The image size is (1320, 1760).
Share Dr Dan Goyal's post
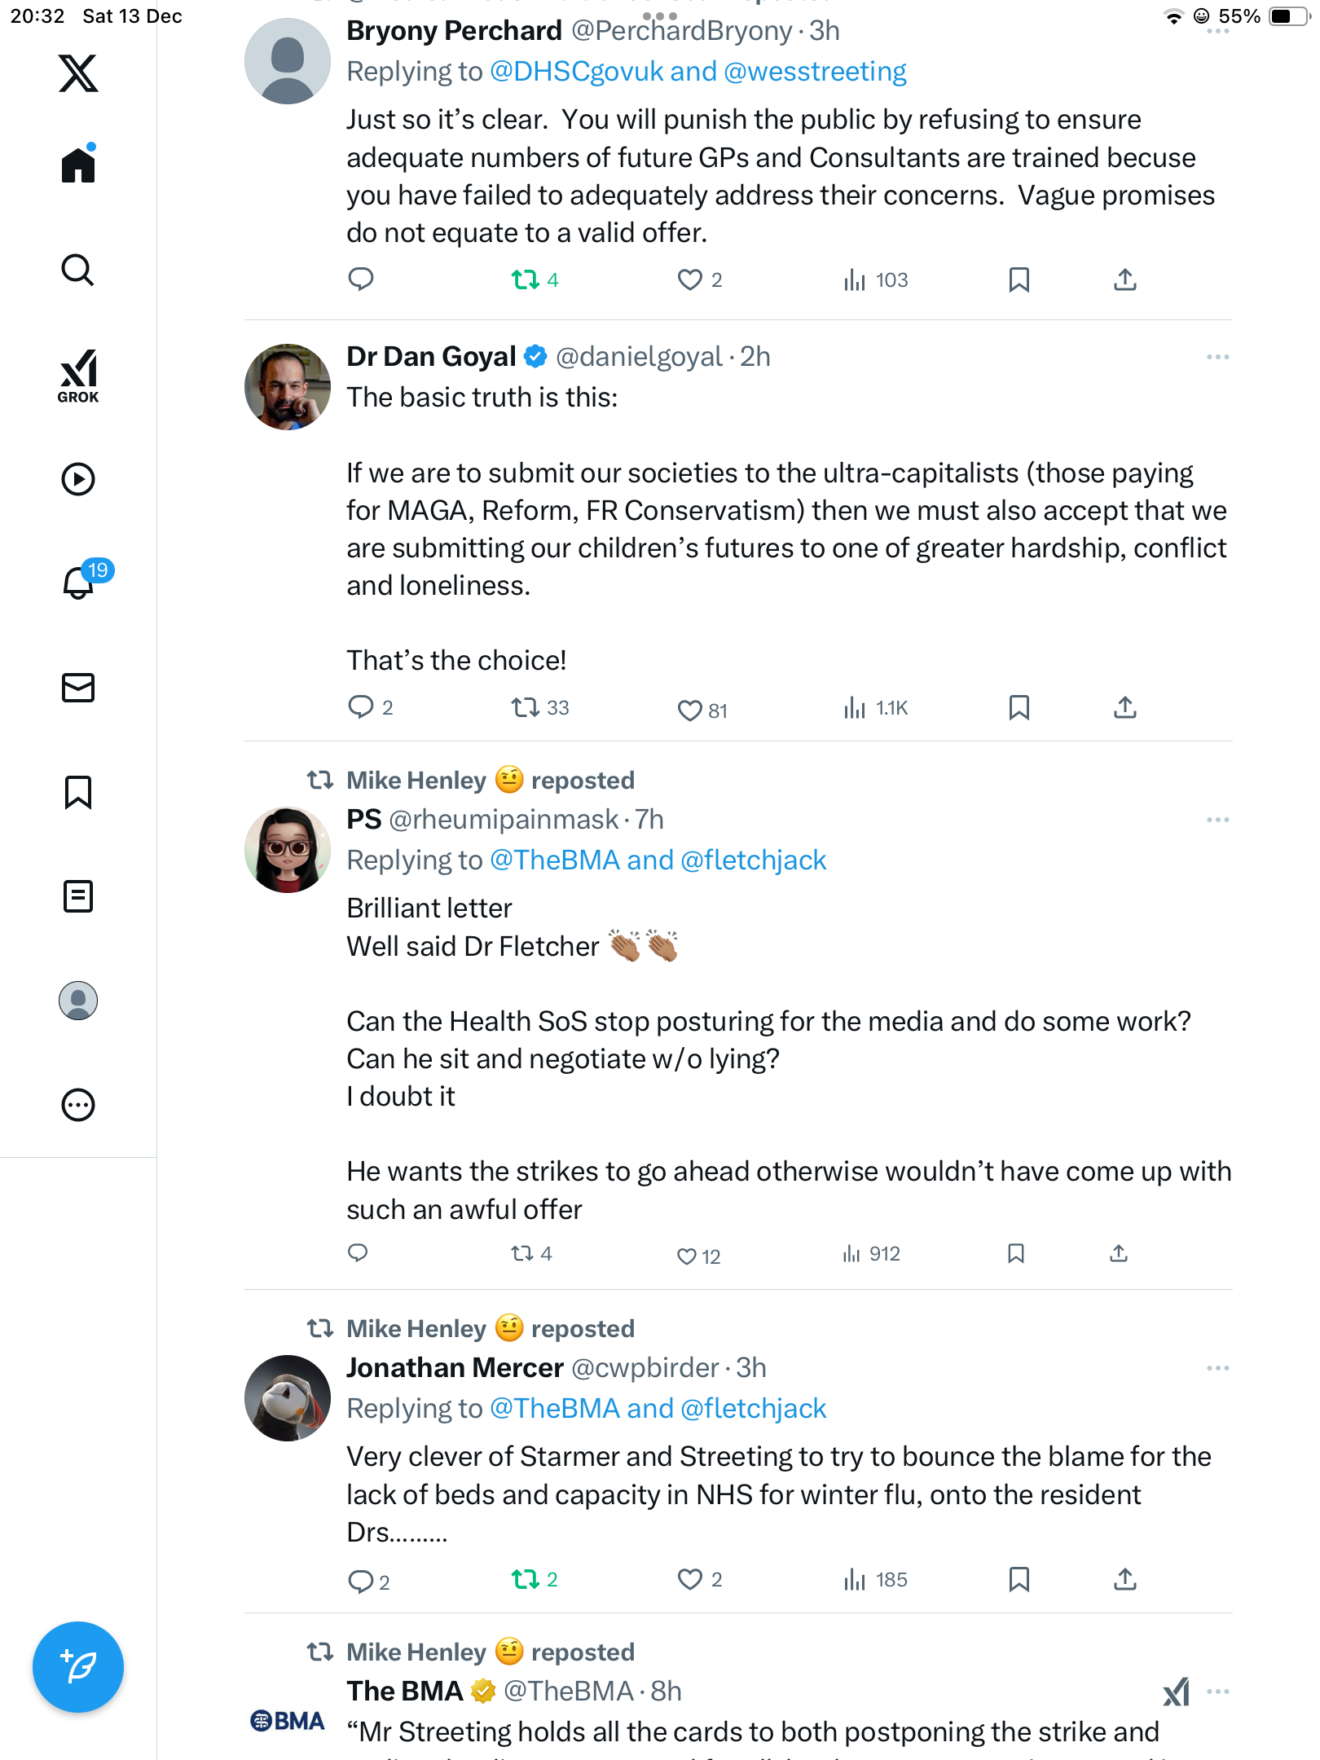1124,707
